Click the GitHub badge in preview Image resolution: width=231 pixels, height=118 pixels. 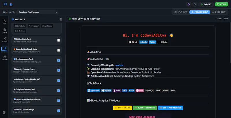click(x=133, y=42)
